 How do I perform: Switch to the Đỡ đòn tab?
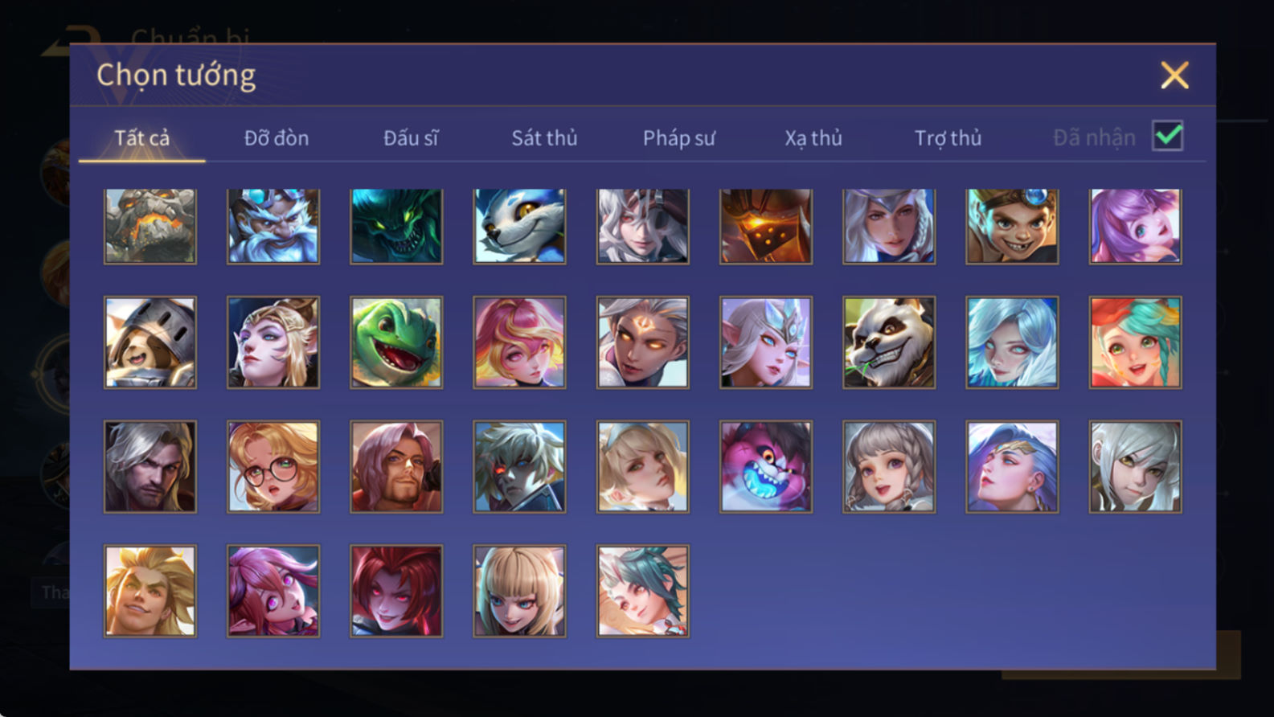(x=277, y=138)
